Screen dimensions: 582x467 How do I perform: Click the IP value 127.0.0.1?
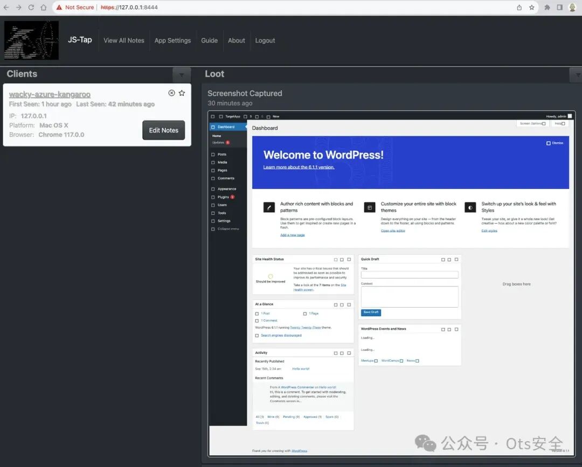[34, 116]
